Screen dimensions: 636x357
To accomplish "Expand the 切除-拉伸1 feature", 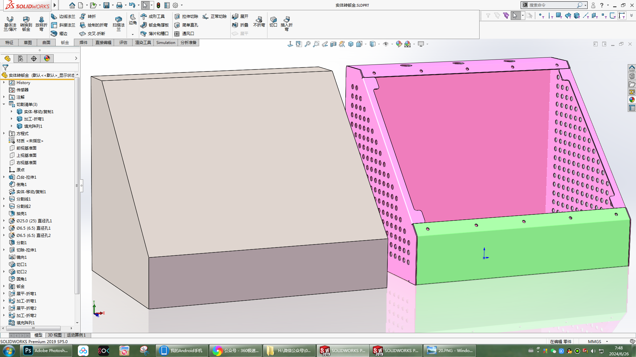I will point(4,250).
